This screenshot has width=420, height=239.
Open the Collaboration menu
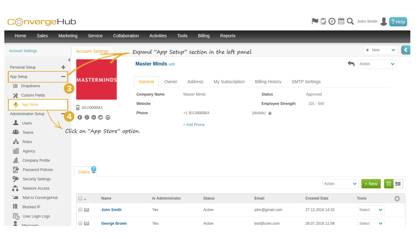[x=126, y=36]
